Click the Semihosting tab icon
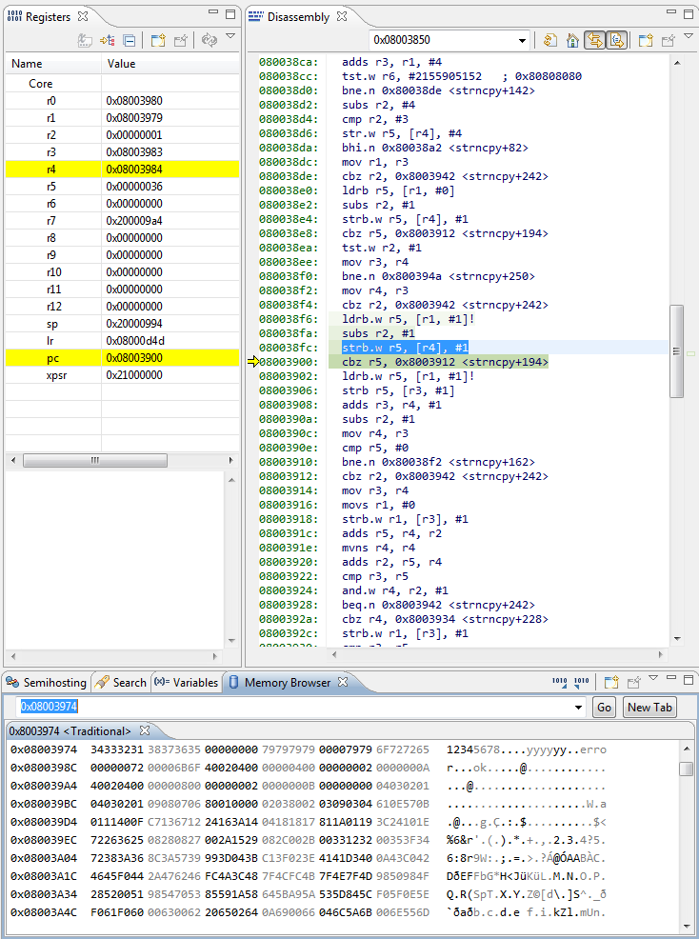The image size is (699, 939). 12,682
